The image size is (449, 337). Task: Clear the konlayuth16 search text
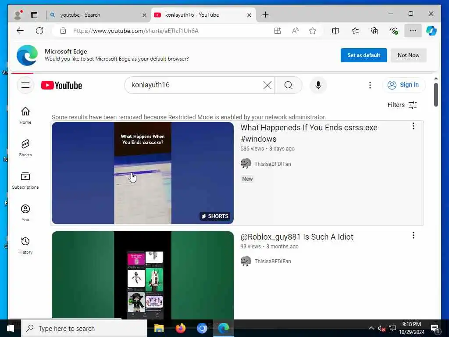coord(267,85)
